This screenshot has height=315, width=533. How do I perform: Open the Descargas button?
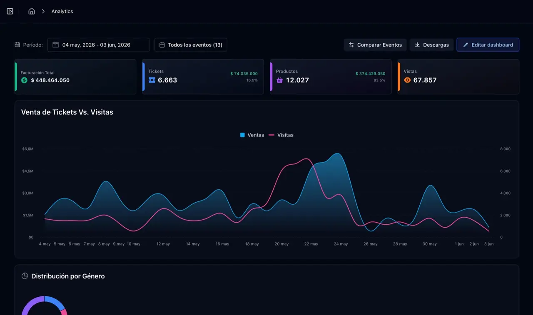(431, 45)
